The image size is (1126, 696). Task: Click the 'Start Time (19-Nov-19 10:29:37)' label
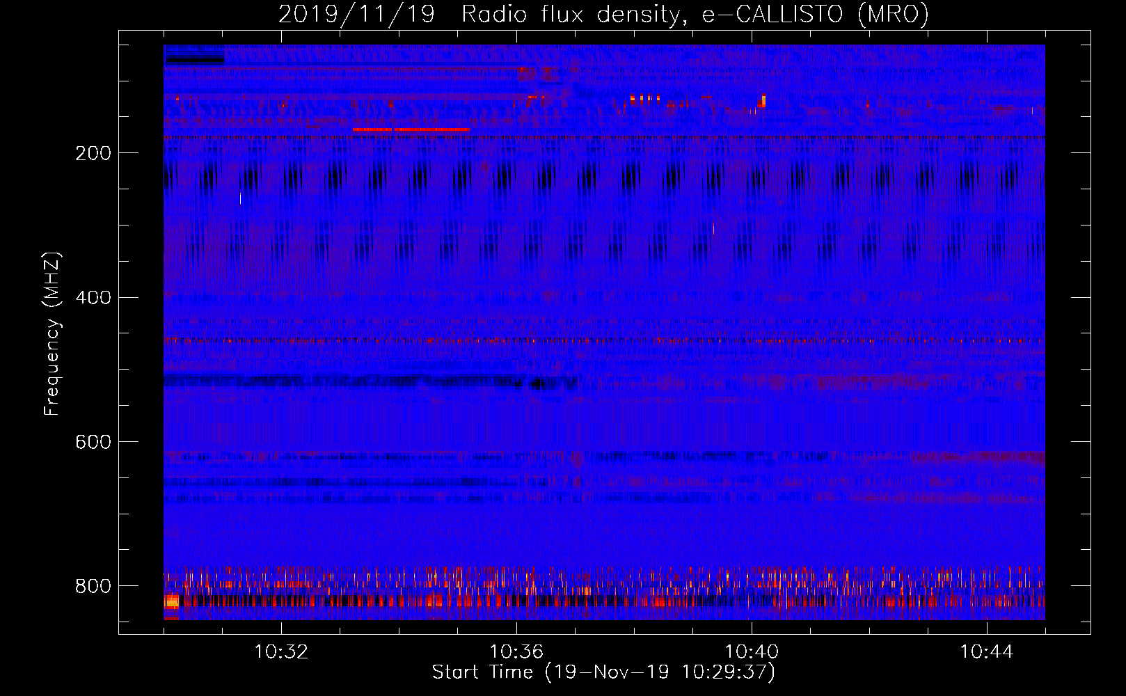coord(603,672)
